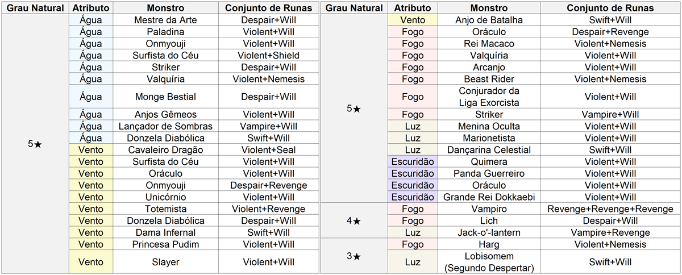Select the Dançarina Celestial monster cell
The width and height of the screenshot is (682, 275).
click(489, 150)
